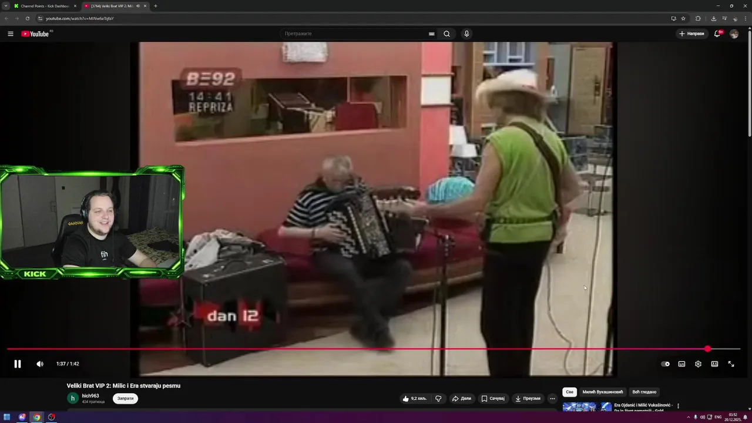Toggle subtitles in the player controls
Viewport: 752px width, 423px height.
[x=681, y=364]
